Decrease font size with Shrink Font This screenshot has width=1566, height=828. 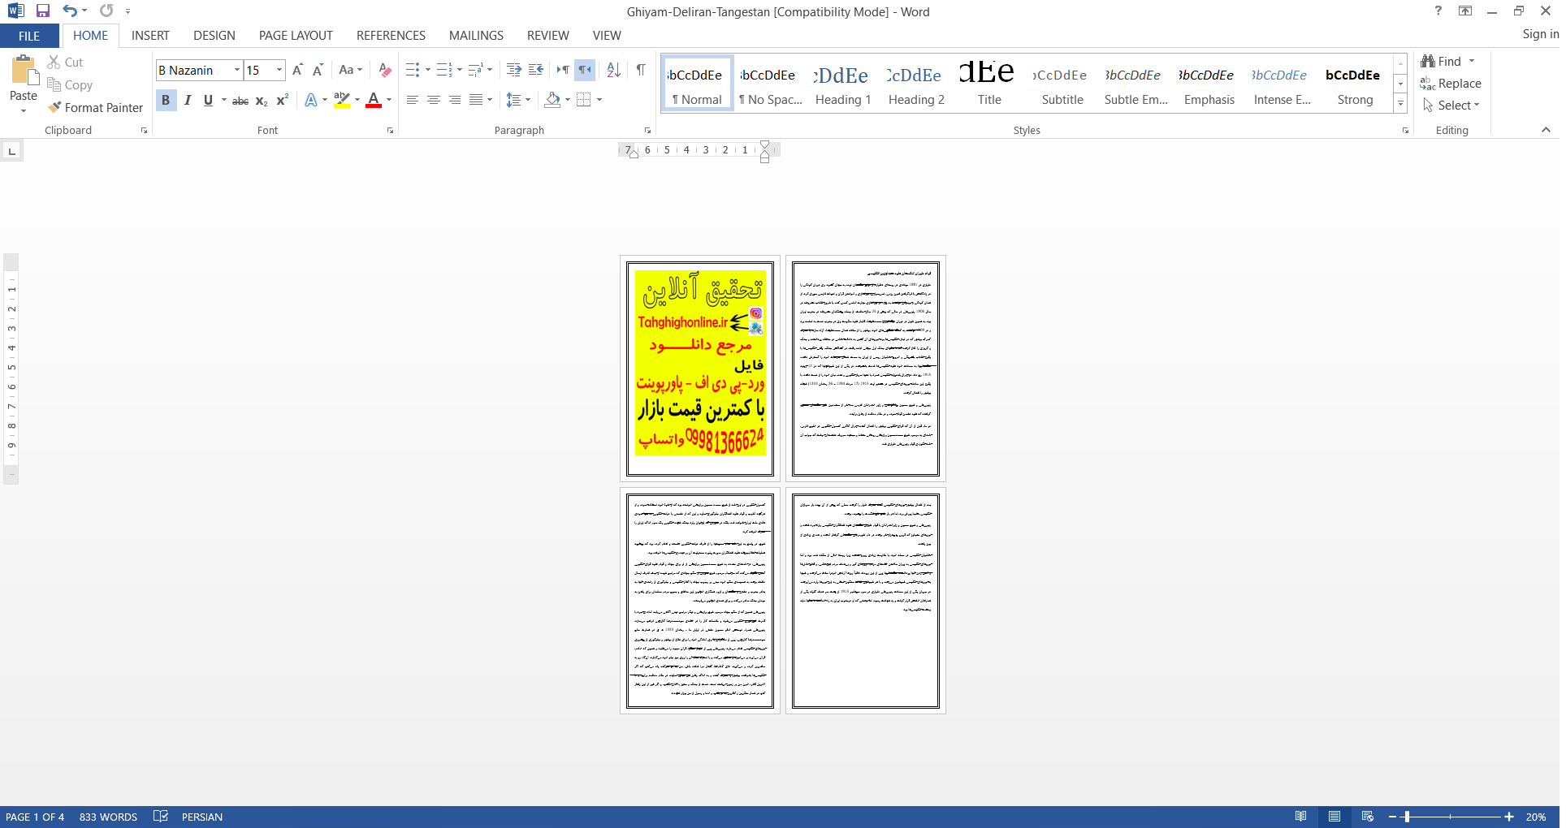click(318, 70)
